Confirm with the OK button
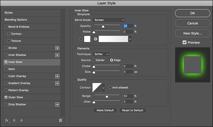213x127 pixels. click(x=192, y=13)
